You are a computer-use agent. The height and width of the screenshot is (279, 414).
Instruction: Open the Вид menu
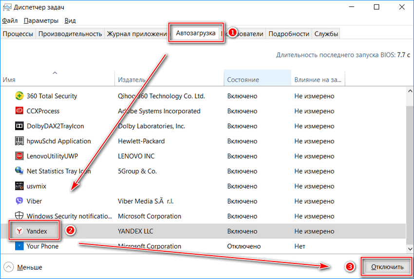70,20
